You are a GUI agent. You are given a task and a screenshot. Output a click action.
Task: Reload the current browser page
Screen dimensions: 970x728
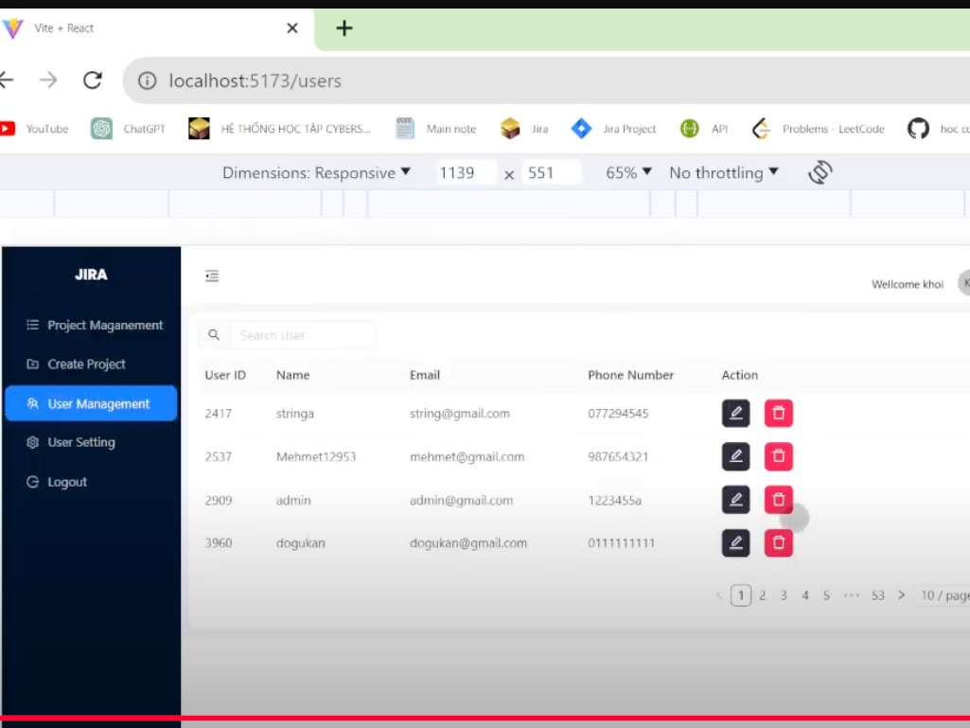(92, 80)
